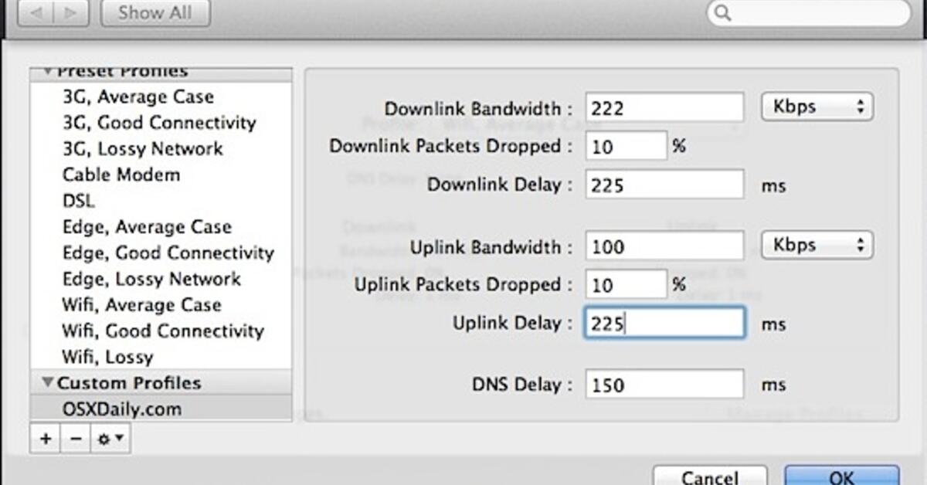
Task: Select the Edge, Average Case preset
Action: point(147,227)
